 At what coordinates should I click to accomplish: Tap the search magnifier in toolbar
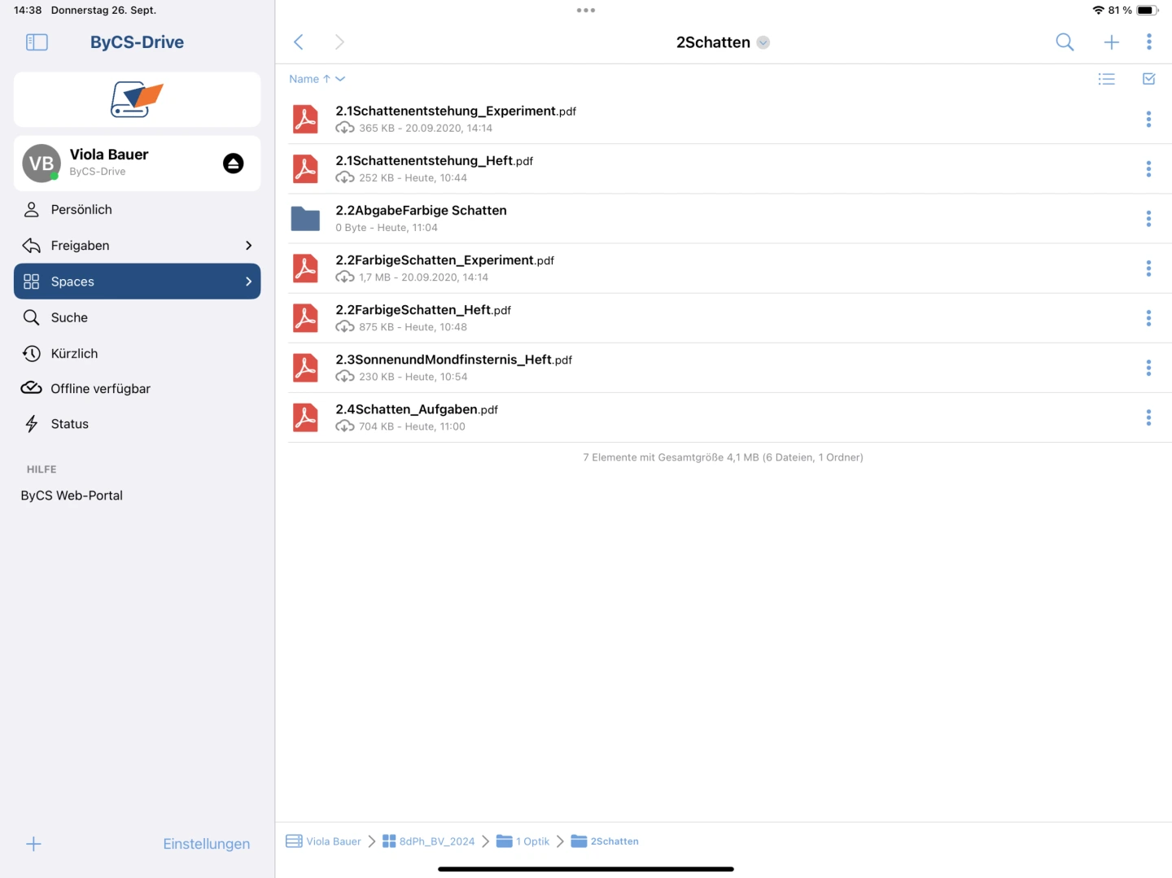coord(1065,42)
